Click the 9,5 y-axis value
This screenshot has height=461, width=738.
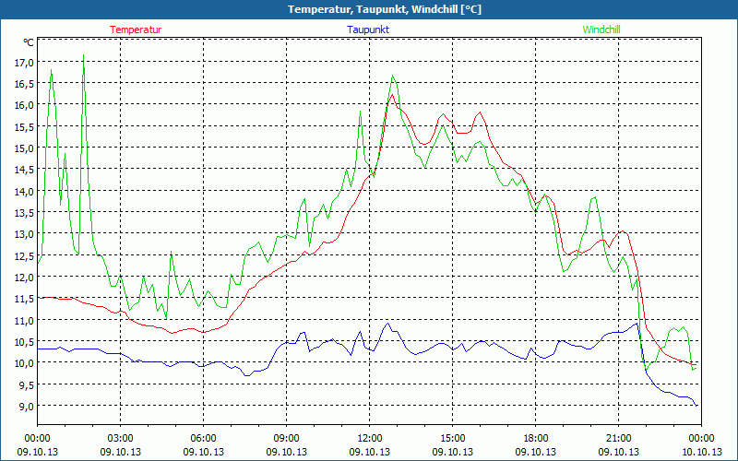pyautogui.click(x=27, y=384)
